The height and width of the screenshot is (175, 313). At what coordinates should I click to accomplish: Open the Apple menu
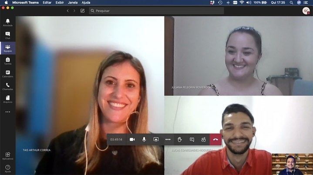tap(6, 3)
